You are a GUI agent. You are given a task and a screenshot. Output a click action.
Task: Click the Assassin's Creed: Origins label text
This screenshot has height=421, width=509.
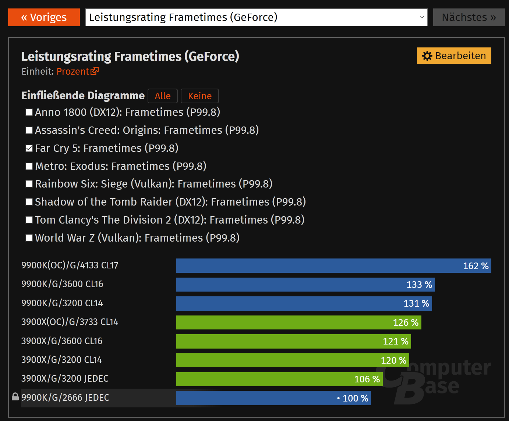[147, 130]
